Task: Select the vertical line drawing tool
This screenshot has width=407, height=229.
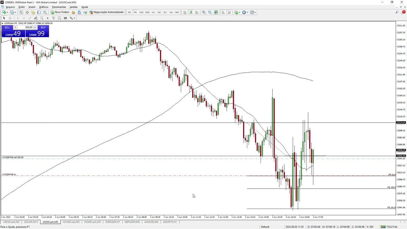Action: coord(18,18)
